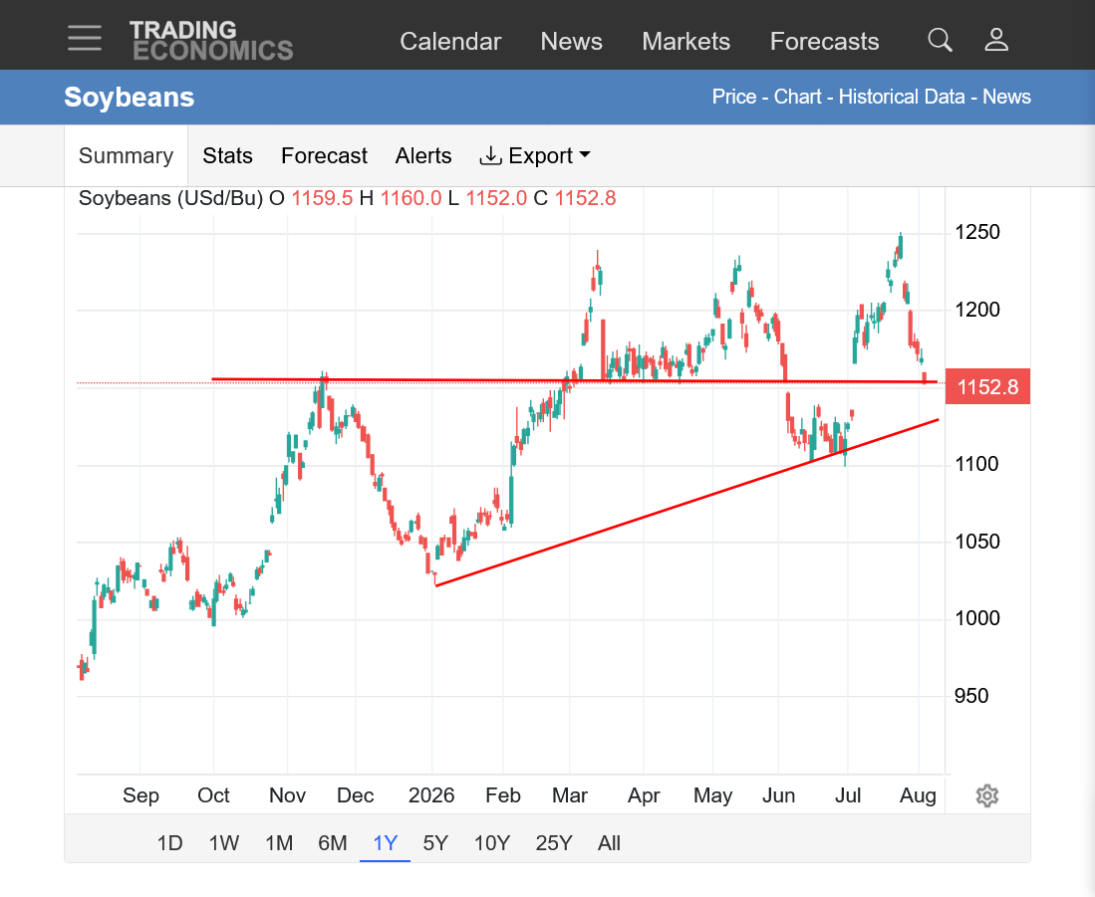The width and height of the screenshot is (1095, 897).
Task: Click the 1250 price axis label
Action: [x=977, y=232]
